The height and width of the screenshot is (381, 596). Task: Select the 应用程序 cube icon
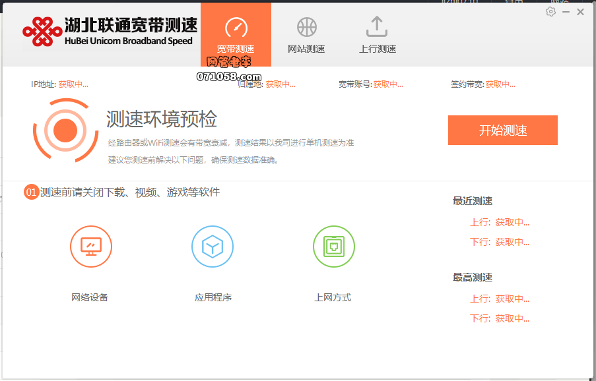pos(212,247)
